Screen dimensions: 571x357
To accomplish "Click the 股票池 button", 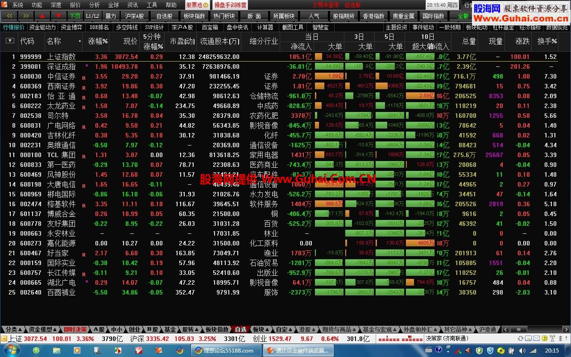I will (x=197, y=5).
